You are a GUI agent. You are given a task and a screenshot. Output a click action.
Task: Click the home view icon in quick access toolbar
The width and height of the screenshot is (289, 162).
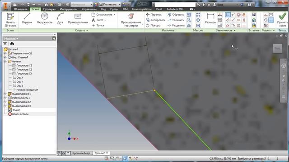46,4
